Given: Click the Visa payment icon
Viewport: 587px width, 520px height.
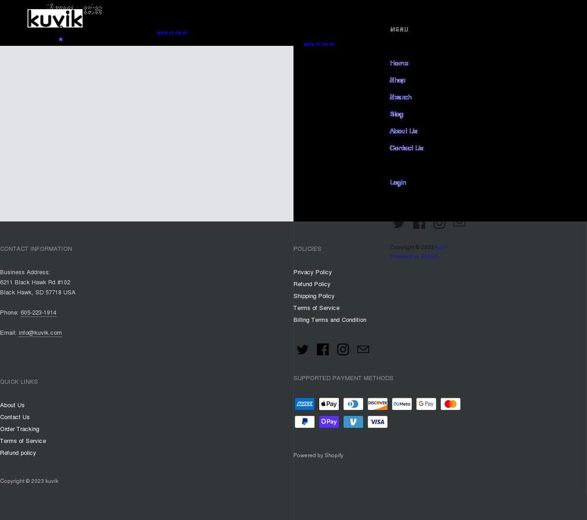Looking at the screenshot, I should (x=378, y=422).
